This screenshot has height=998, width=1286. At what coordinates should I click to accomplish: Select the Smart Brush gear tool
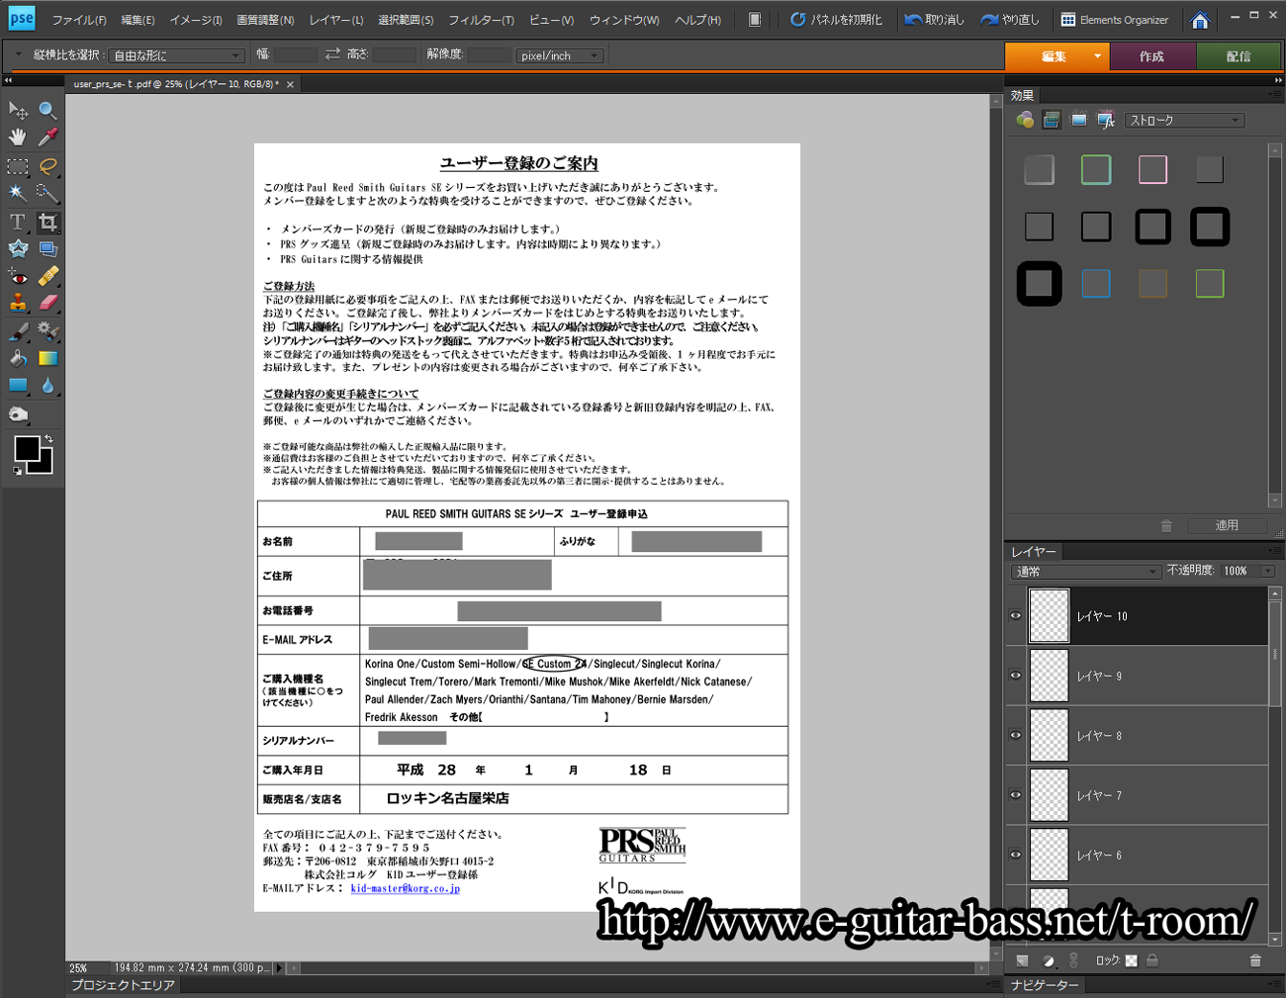[x=47, y=331]
